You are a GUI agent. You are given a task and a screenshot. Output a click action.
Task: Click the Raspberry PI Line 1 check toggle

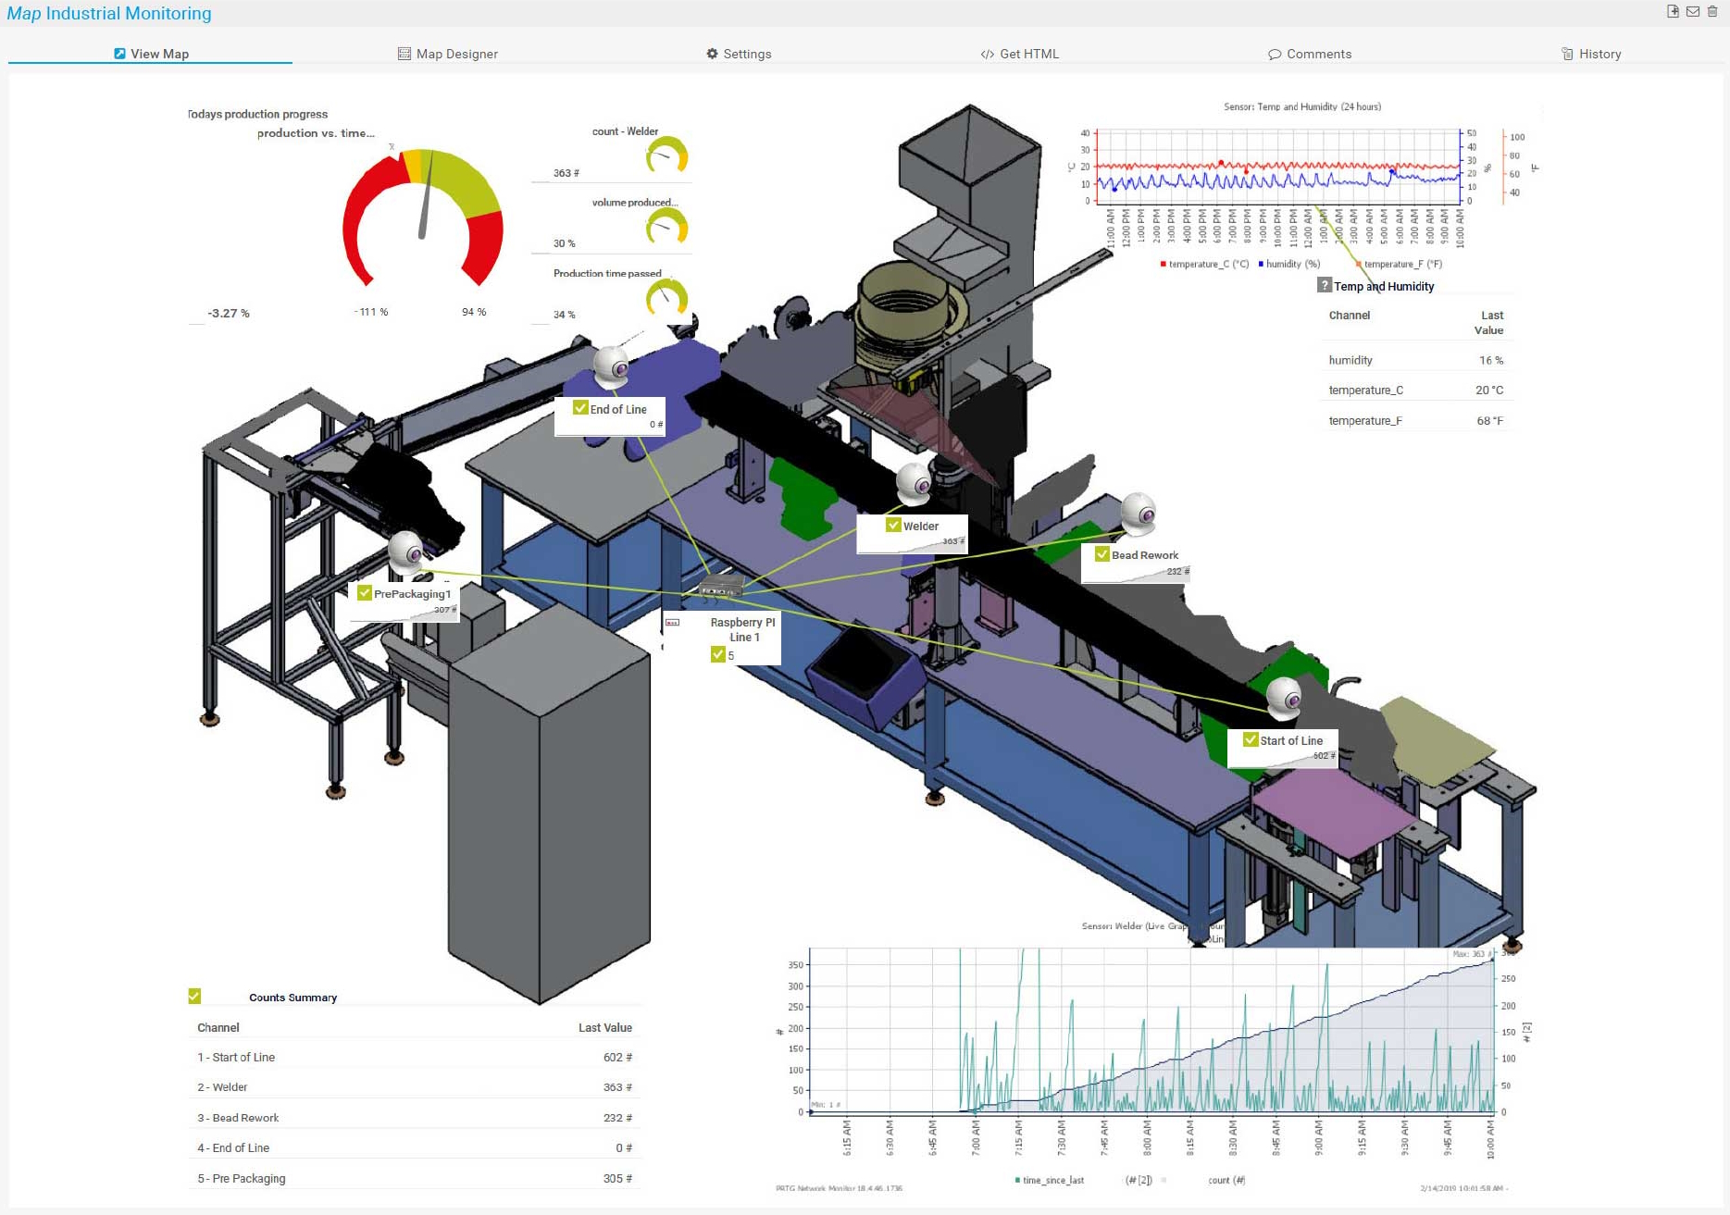(718, 653)
